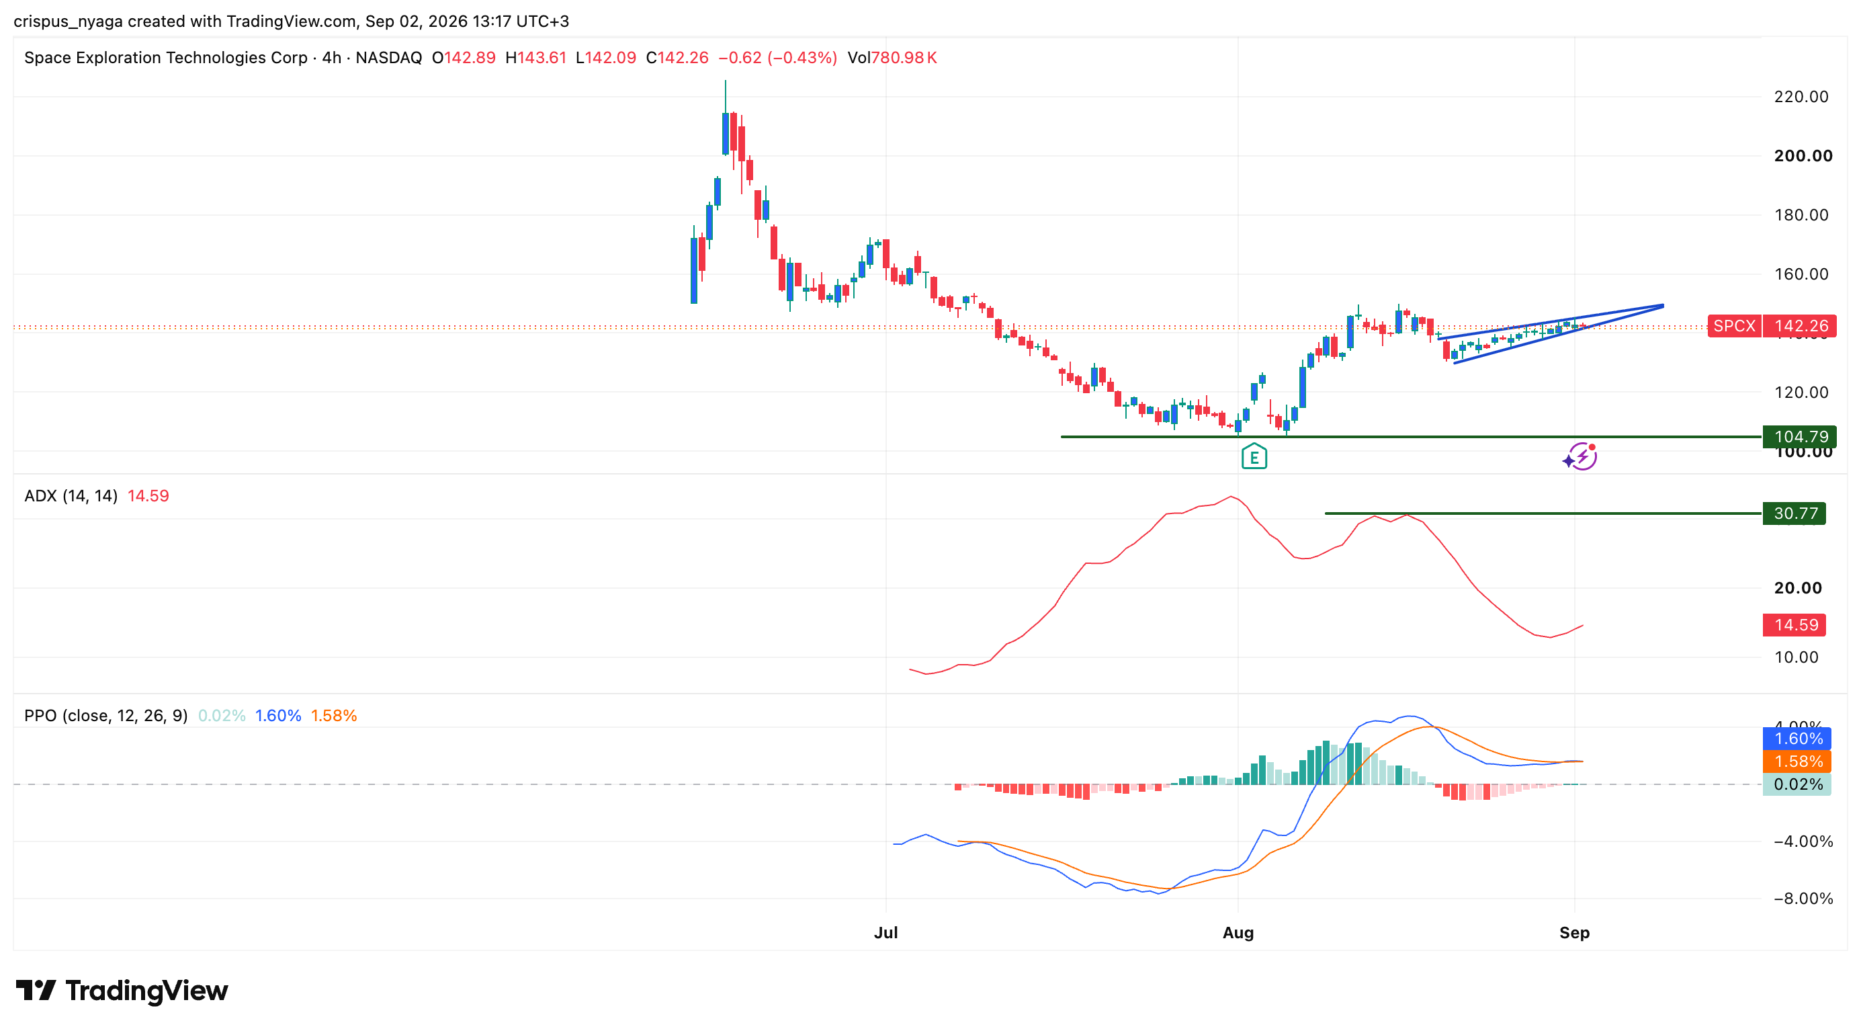1861x1031 pixels.
Task: Click the earnings 'E' marker icon
Action: tap(1254, 456)
